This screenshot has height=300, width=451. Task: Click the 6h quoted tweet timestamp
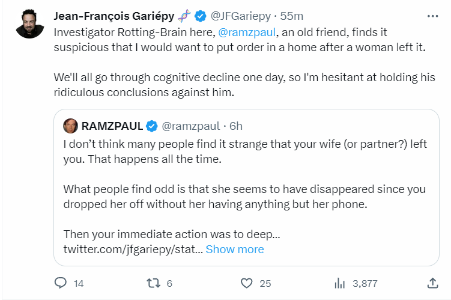[x=236, y=126]
